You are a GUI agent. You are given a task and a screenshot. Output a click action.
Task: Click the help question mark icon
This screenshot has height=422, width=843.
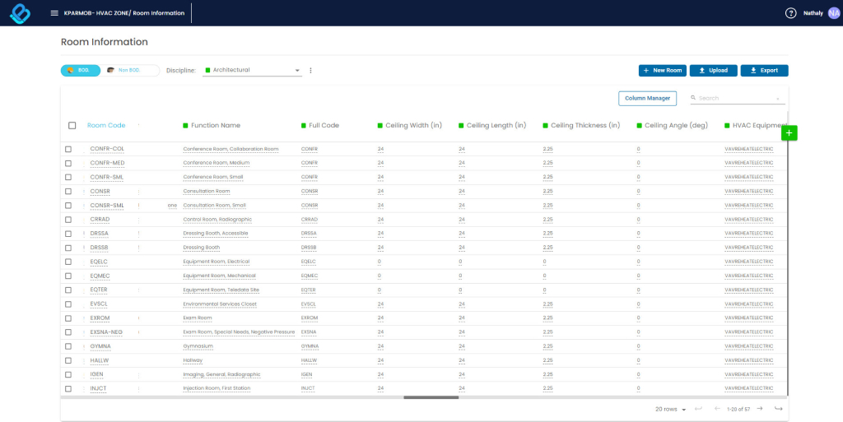point(790,13)
